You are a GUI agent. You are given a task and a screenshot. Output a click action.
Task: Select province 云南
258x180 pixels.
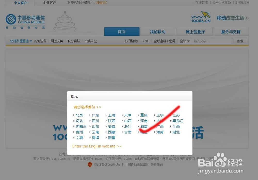pyautogui.click(x=95, y=132)
